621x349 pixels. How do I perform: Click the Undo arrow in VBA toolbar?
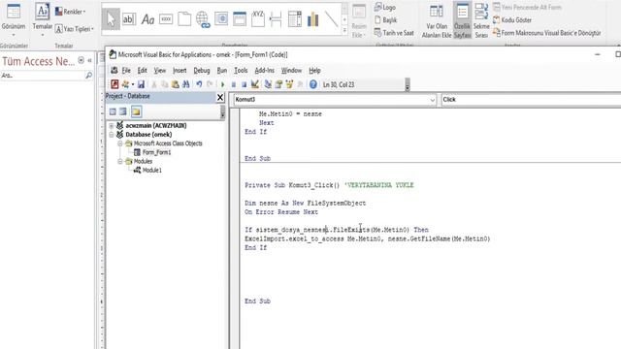pyautogui.click(x=199, y=84)
